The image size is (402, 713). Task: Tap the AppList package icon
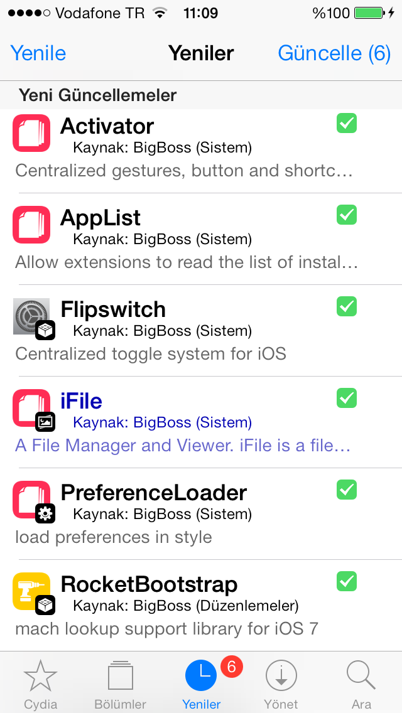click(31, 225)
